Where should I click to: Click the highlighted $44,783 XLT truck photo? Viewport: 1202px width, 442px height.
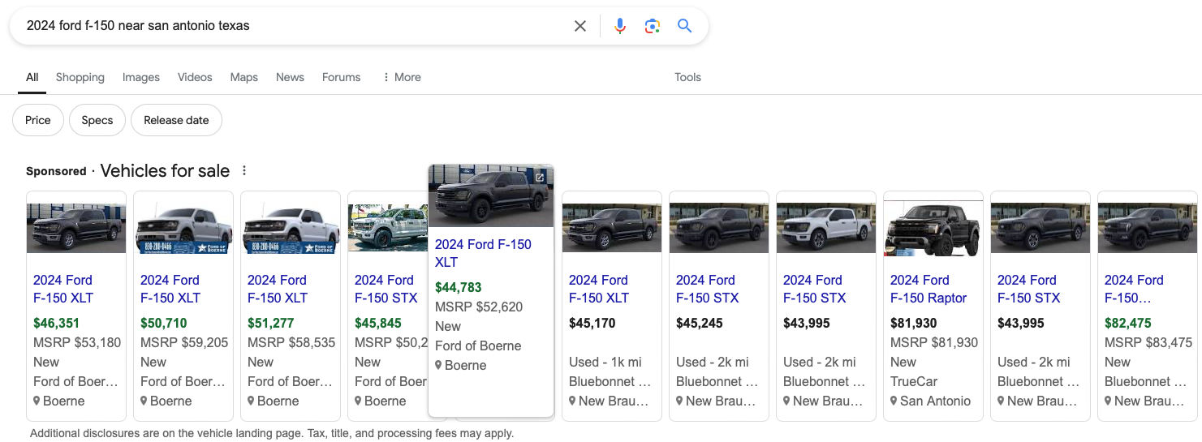point(491,195)
